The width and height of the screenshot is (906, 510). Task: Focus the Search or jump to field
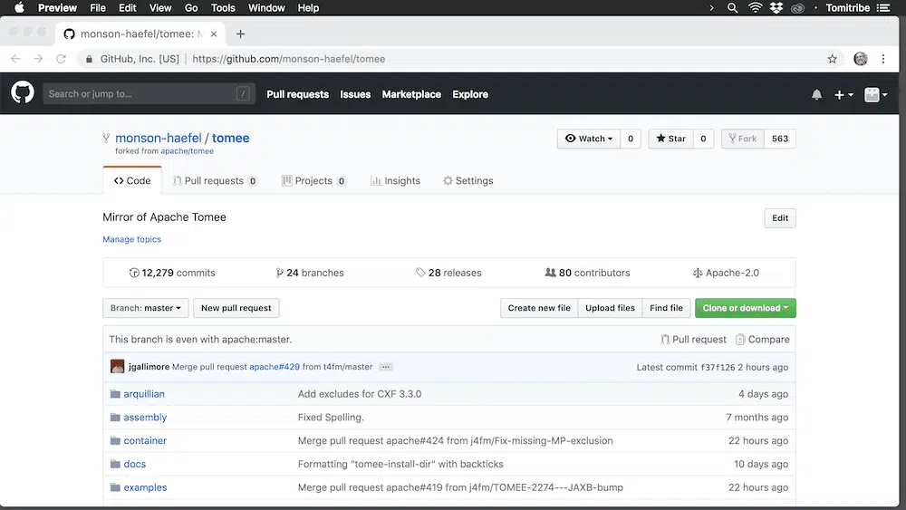pos(149,93)
